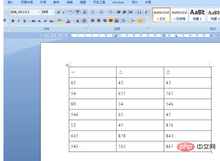The image size is (220, 161).
Task: Toggle character shading button
Action: 78,21
